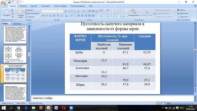Image resolution: width=197 pixels, height=111 pixels.
Task: Toggle underline Ч formatting
Action: point(50,16)
